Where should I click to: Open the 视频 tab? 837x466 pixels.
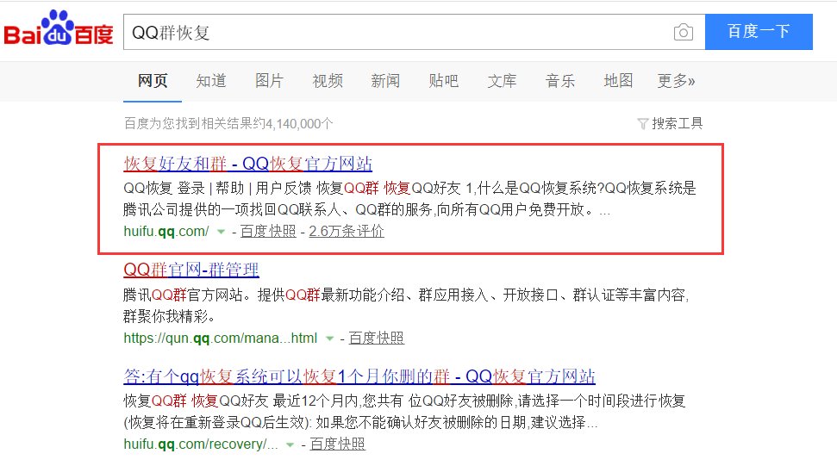328,81
